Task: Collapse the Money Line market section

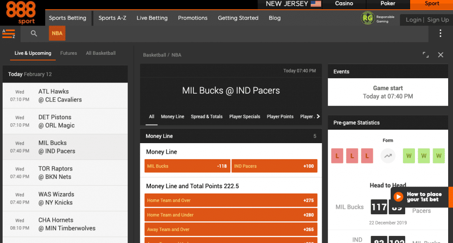Action: point(231,136)
